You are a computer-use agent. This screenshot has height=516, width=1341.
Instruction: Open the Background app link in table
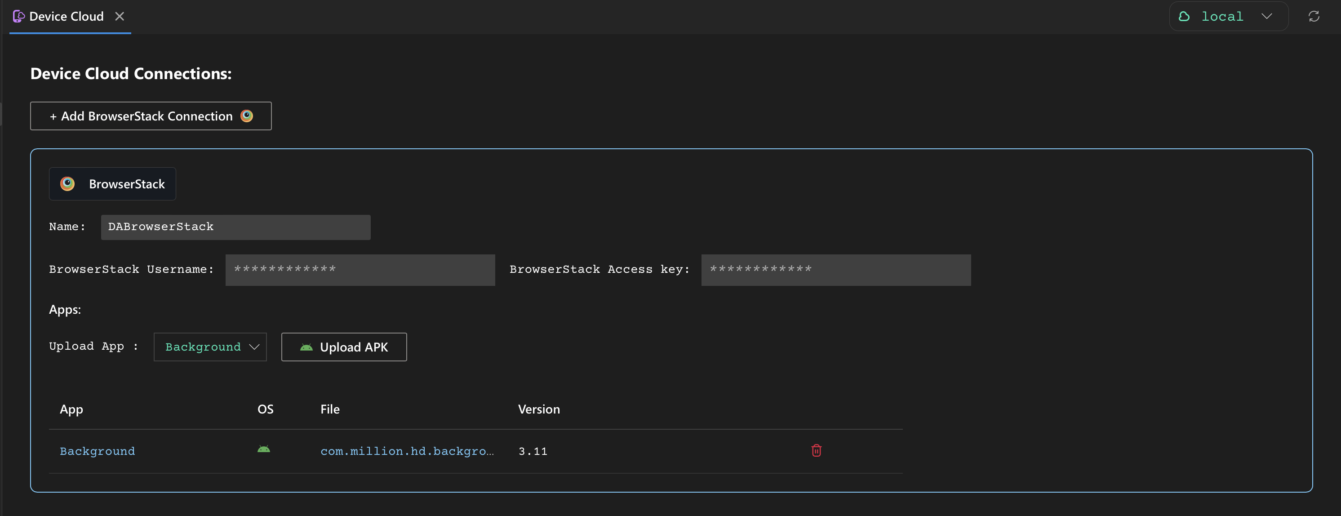coord(98,451)
